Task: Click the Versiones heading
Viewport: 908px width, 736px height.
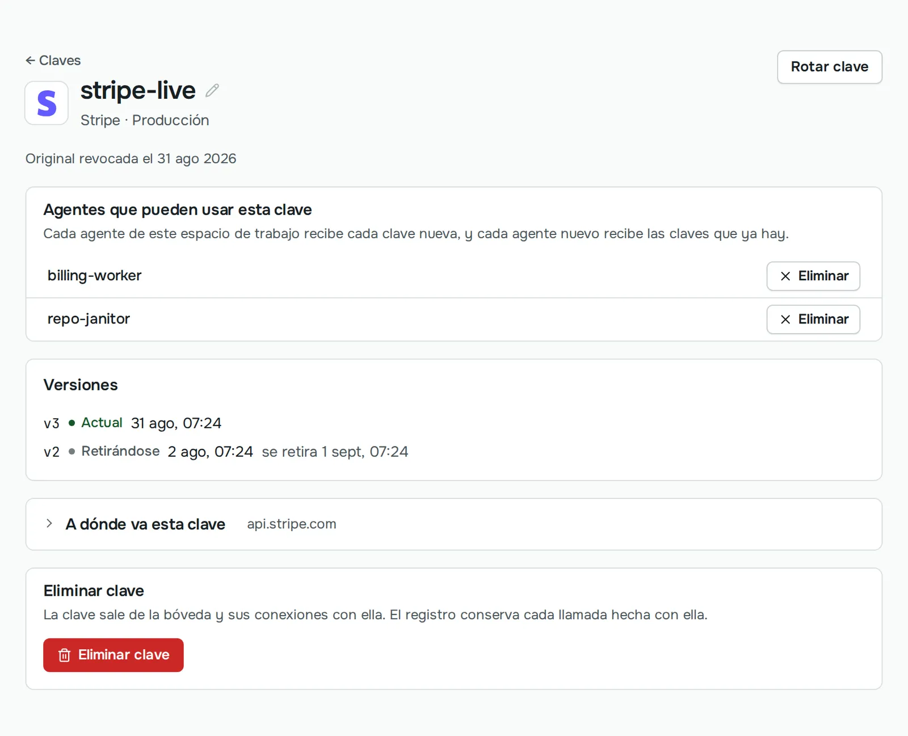Action: pyautogui.click(x=81, y=385)
